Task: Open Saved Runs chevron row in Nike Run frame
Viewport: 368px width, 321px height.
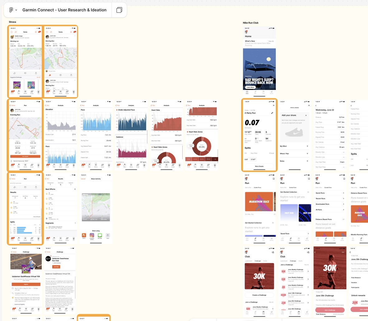Action: coord(330,193)
